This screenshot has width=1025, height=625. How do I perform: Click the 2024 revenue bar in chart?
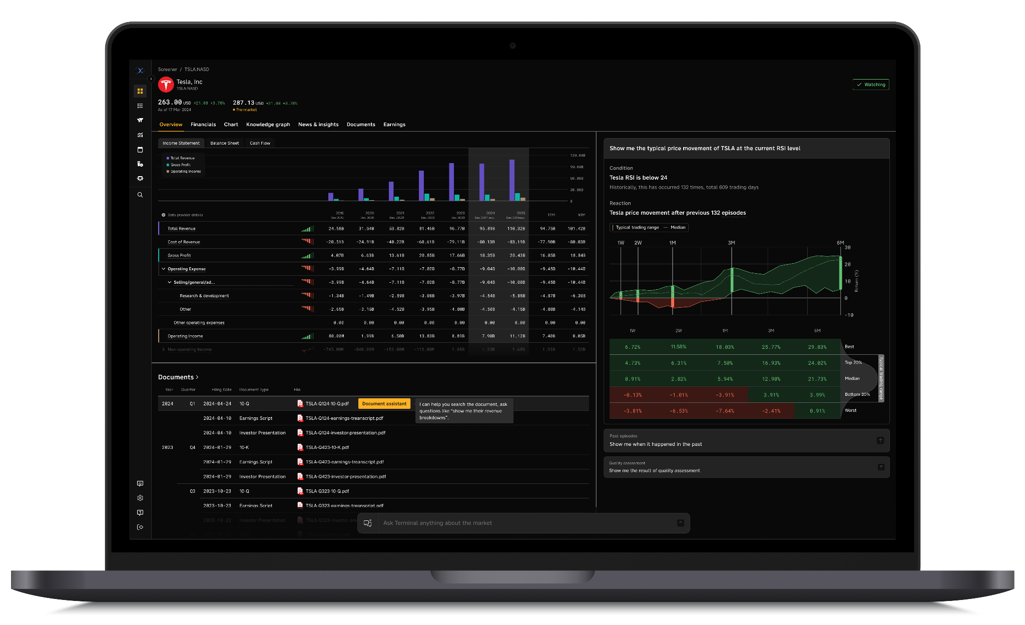pos(481,182)
